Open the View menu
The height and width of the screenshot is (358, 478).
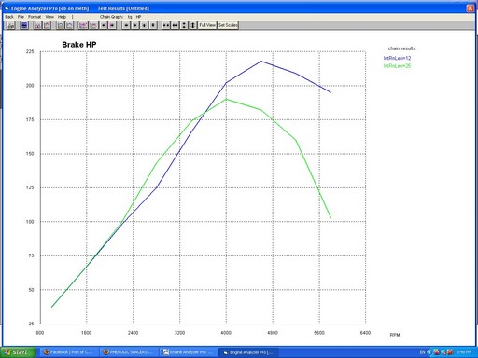(x=49, y=17)
